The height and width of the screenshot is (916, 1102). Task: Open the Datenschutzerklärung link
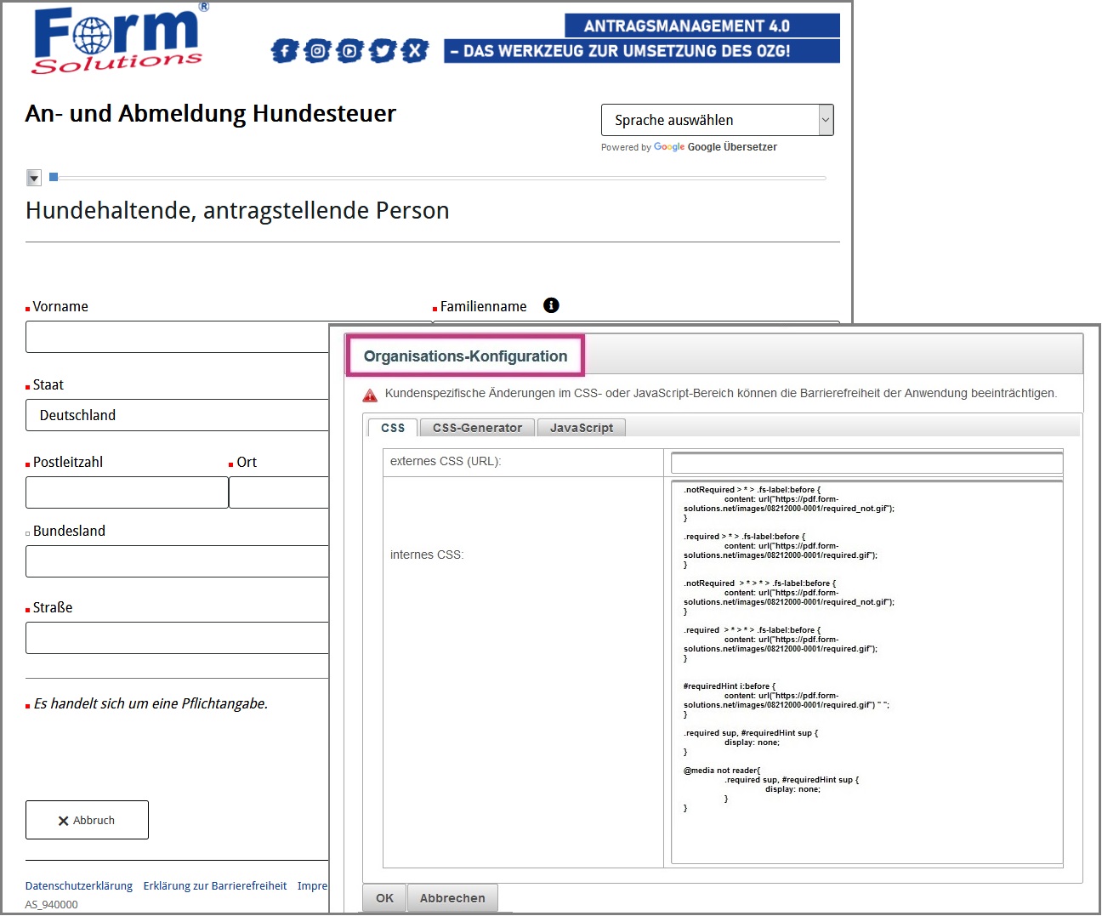point(79,886)
